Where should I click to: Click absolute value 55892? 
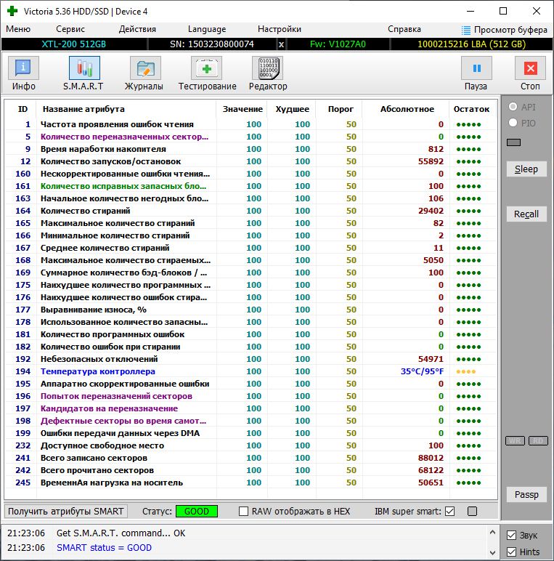point(431,161)
